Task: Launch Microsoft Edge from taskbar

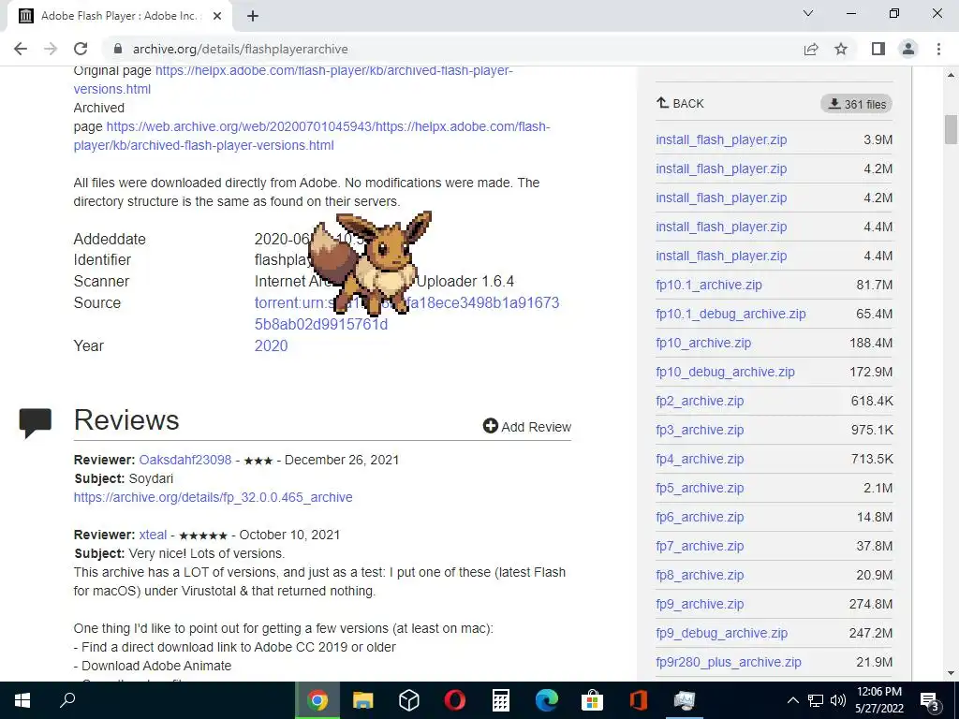Action: (x=547, y=700)
